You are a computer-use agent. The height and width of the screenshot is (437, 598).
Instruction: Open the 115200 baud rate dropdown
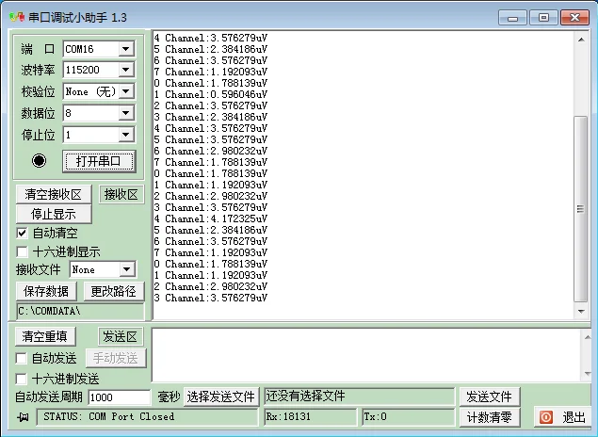(125, 70)
